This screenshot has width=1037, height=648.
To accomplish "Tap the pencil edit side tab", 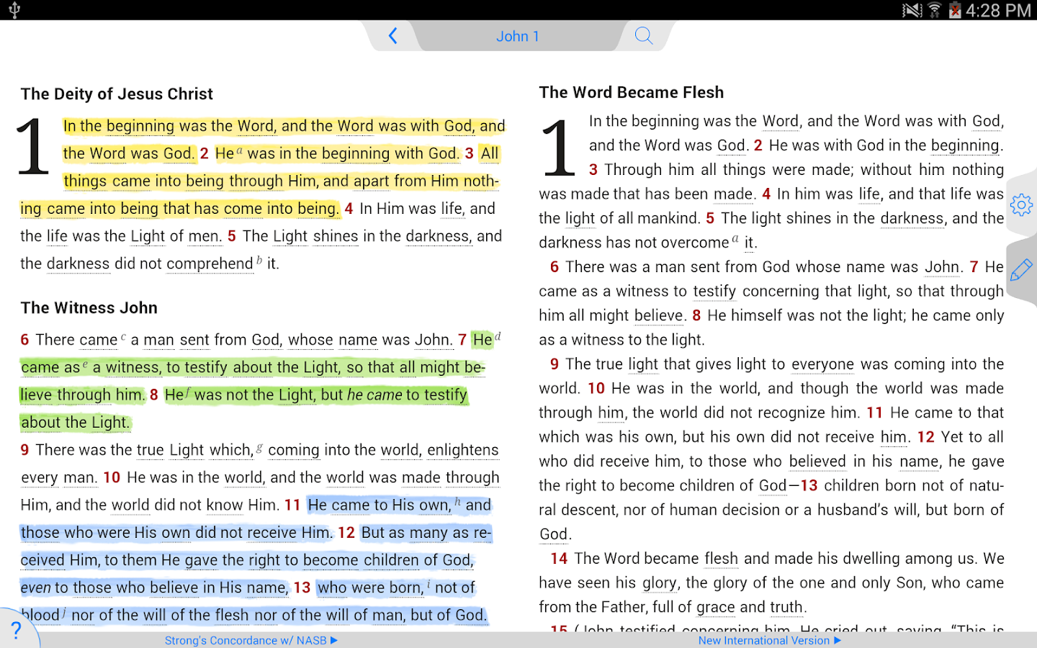I will coord(1020,270).
